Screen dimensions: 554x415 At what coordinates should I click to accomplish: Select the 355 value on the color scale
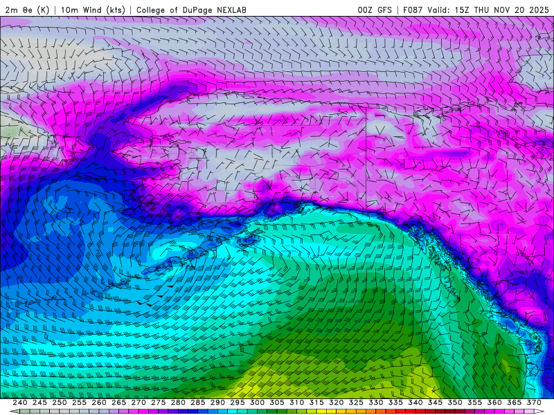click(x=475, y=403)
